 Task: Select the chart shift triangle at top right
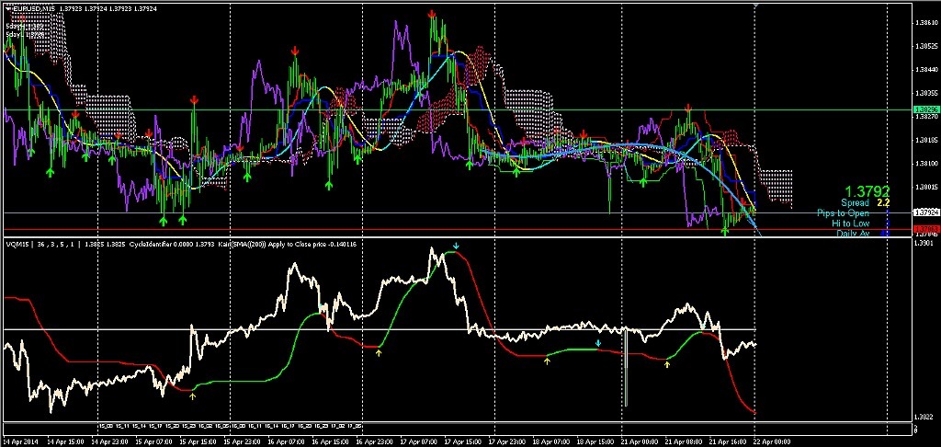[755, 5]
